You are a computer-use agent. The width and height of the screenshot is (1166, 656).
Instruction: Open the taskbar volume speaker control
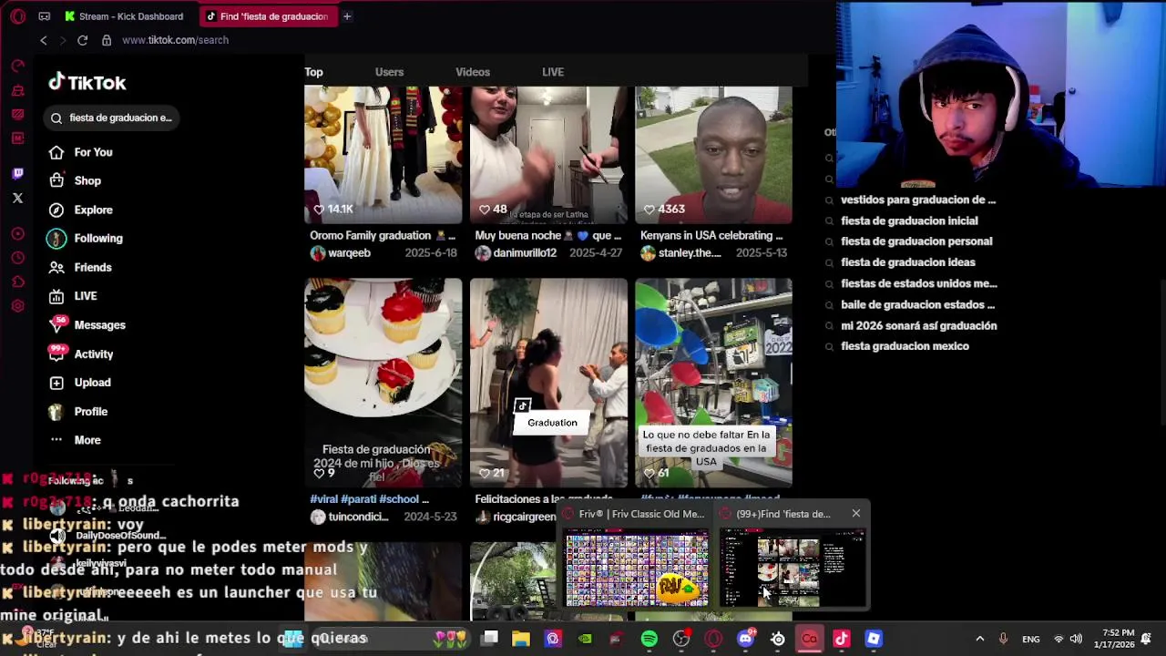[1076, 639]
